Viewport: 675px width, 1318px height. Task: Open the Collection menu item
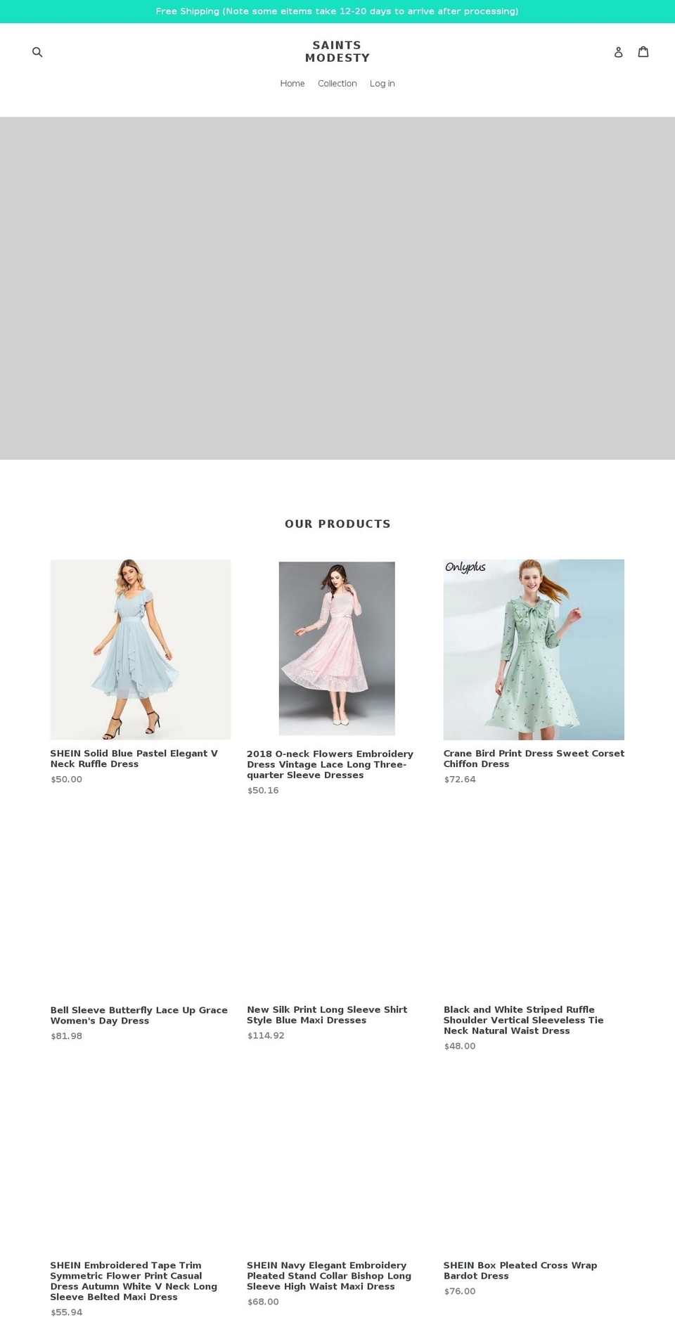pos(337,84)
